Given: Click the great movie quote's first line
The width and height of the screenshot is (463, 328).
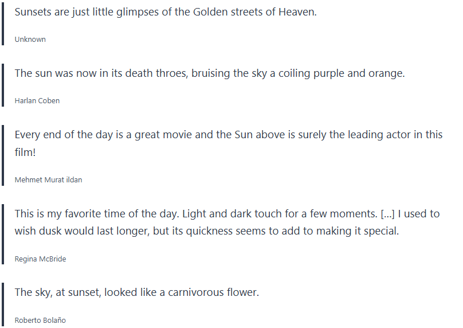Looking at the screenshot, I should 228,135.
